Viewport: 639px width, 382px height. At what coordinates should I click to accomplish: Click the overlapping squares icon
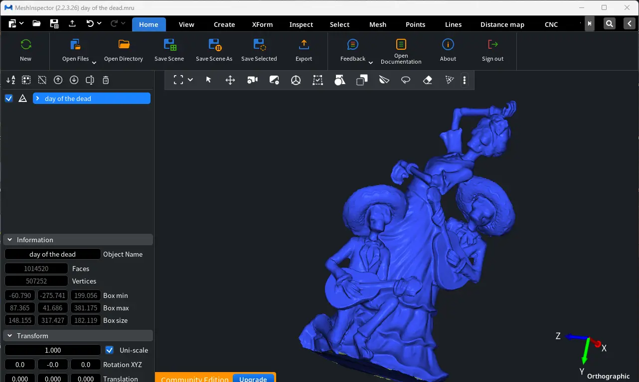pos(362,80)
